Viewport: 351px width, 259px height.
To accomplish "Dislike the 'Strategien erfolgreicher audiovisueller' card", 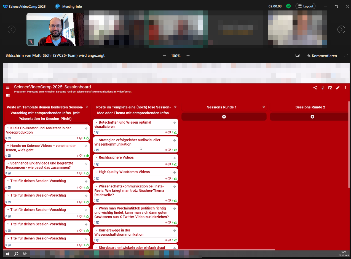I will (169, 150).
